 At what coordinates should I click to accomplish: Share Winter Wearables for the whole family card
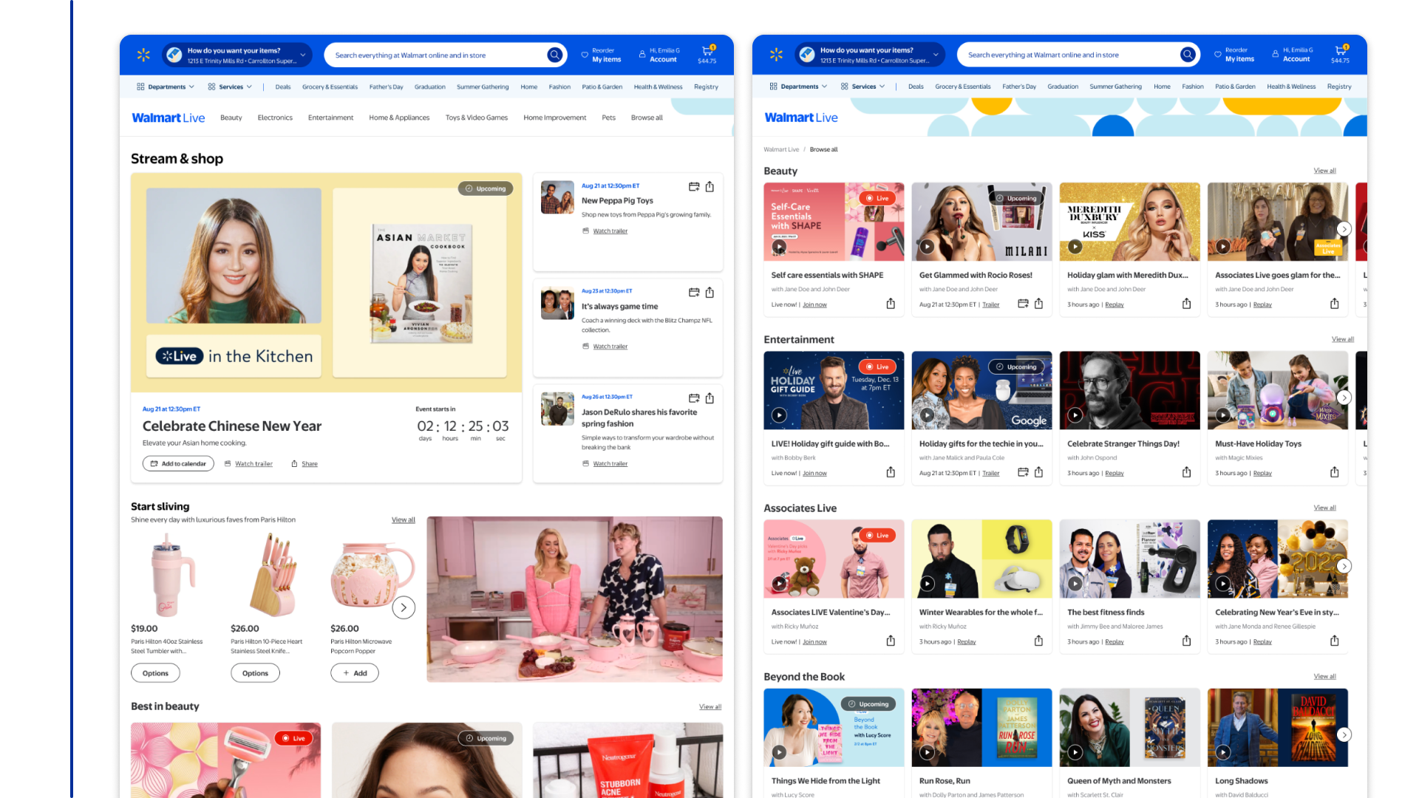tap(1038, 641)
